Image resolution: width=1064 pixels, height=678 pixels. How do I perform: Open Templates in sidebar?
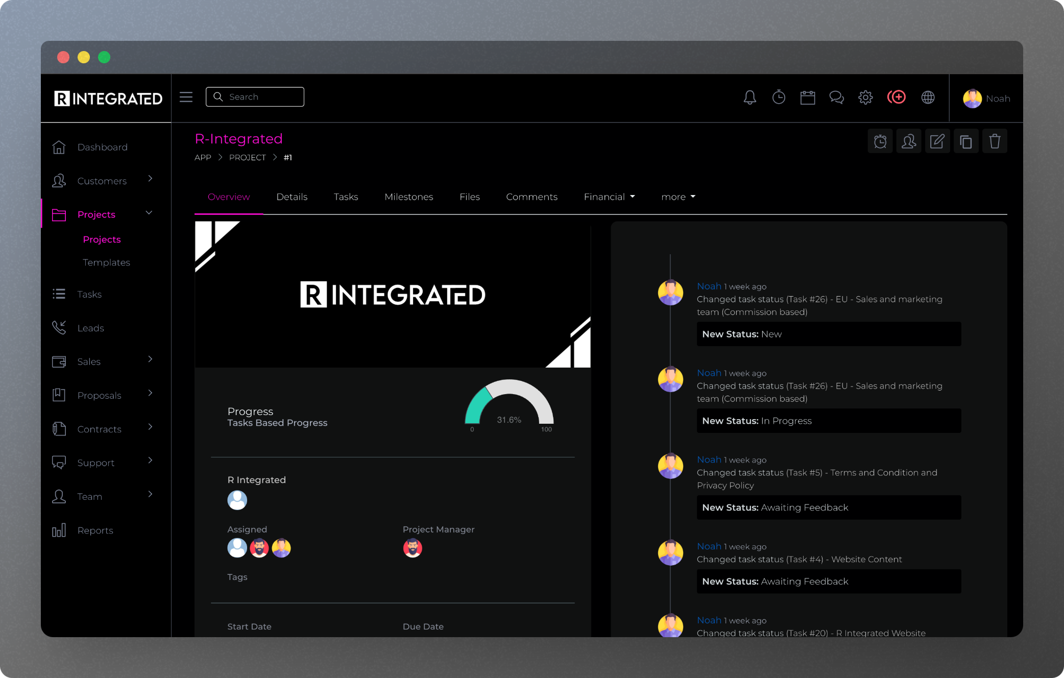coord(106,262)
